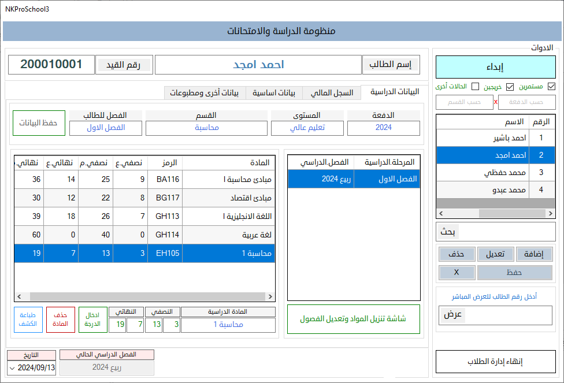Click student list horizontal scrollbar thumb
This screenshot has height=383, width=564.
pos(512,213)
